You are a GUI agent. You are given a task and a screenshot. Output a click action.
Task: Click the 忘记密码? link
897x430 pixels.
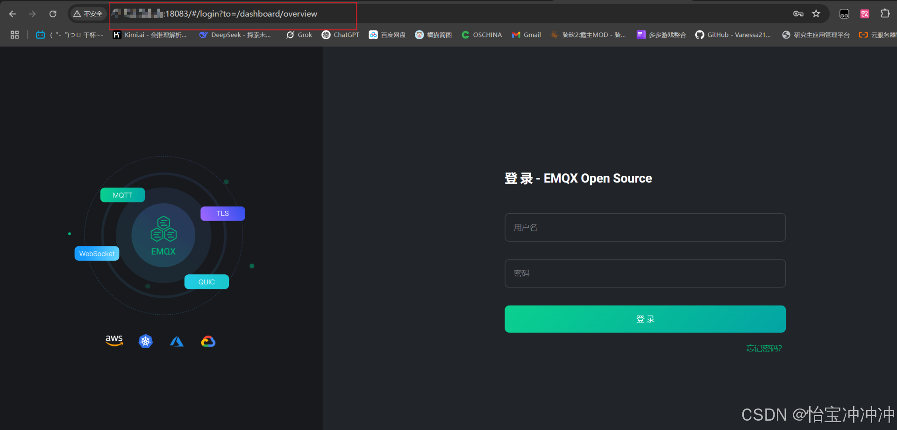tap(764, 348)
